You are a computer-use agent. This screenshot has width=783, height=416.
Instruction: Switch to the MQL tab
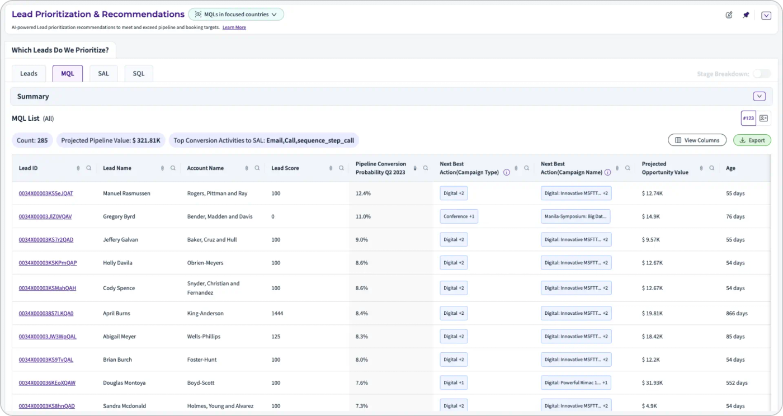click(68, 73)
